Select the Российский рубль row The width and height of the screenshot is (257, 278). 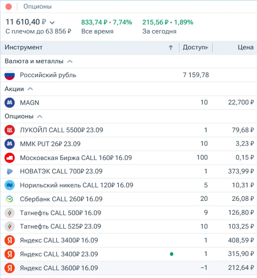click(128, 75)
